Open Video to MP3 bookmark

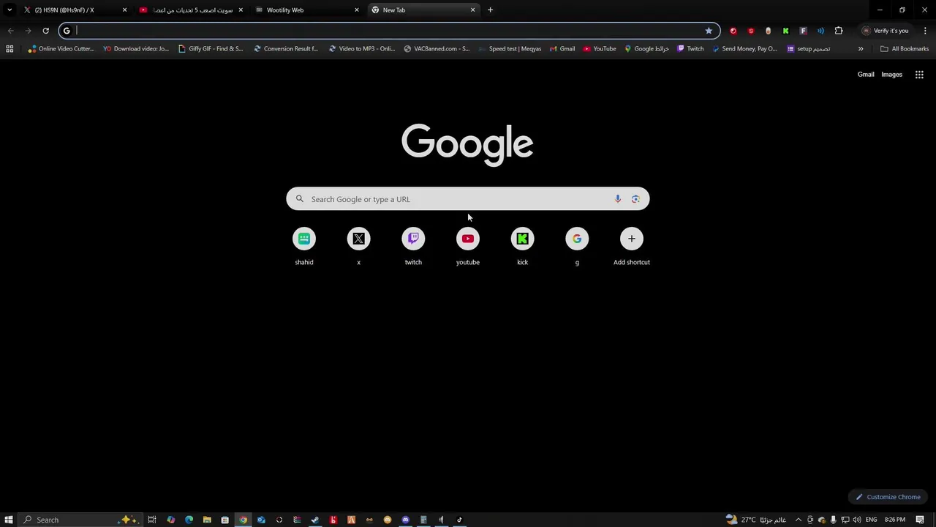tap(361, 49)
